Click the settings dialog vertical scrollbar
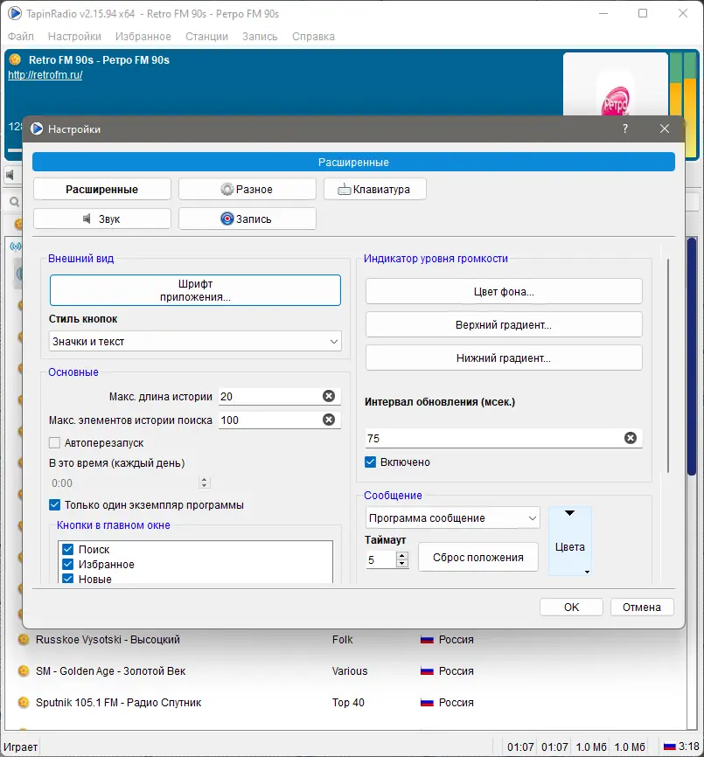Viewport: 704px width, 757px height. [x=668, y=365]
